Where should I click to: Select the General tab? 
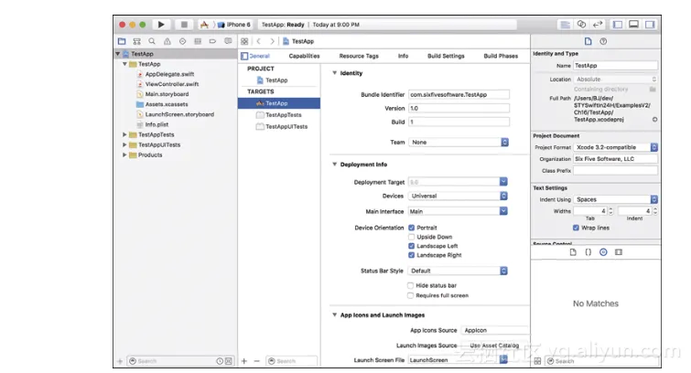[x=260, y=56]
